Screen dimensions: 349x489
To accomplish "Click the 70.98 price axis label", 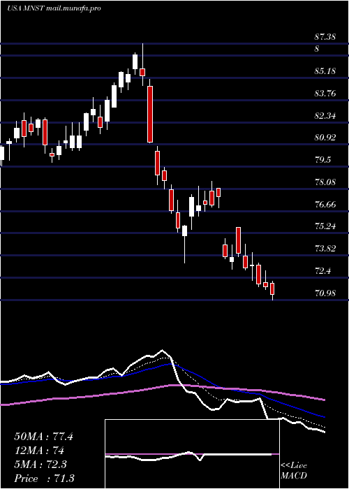I will [x=325, y=293].
